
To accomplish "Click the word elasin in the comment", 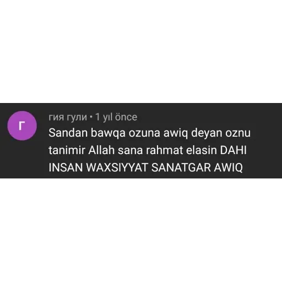I will point(202,150).
